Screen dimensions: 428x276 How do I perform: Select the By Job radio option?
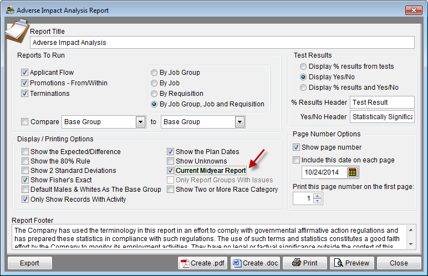154,83
